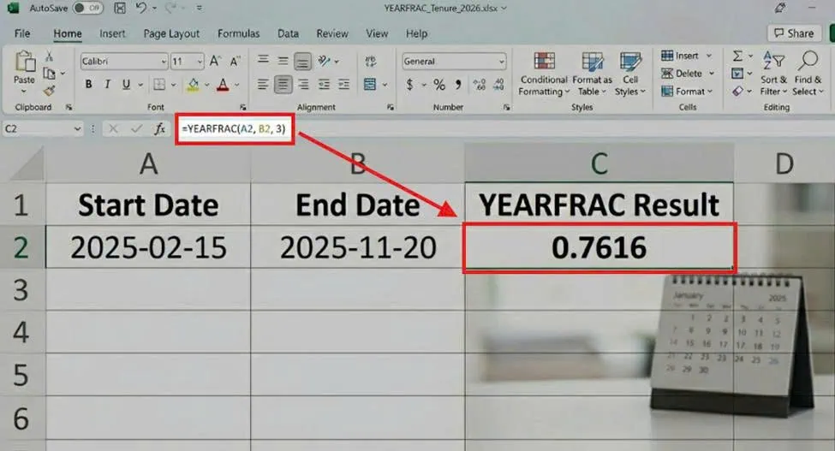835x451 pixels.
Task: Open the Sort & Filter menu
Action: pos(773,74)
